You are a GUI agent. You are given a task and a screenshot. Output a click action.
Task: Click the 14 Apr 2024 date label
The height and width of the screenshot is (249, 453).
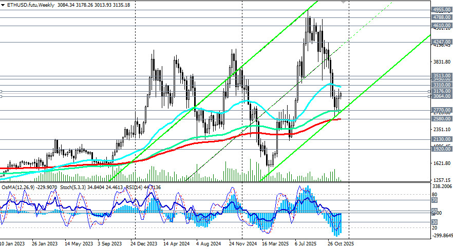(x=177, y=244)
